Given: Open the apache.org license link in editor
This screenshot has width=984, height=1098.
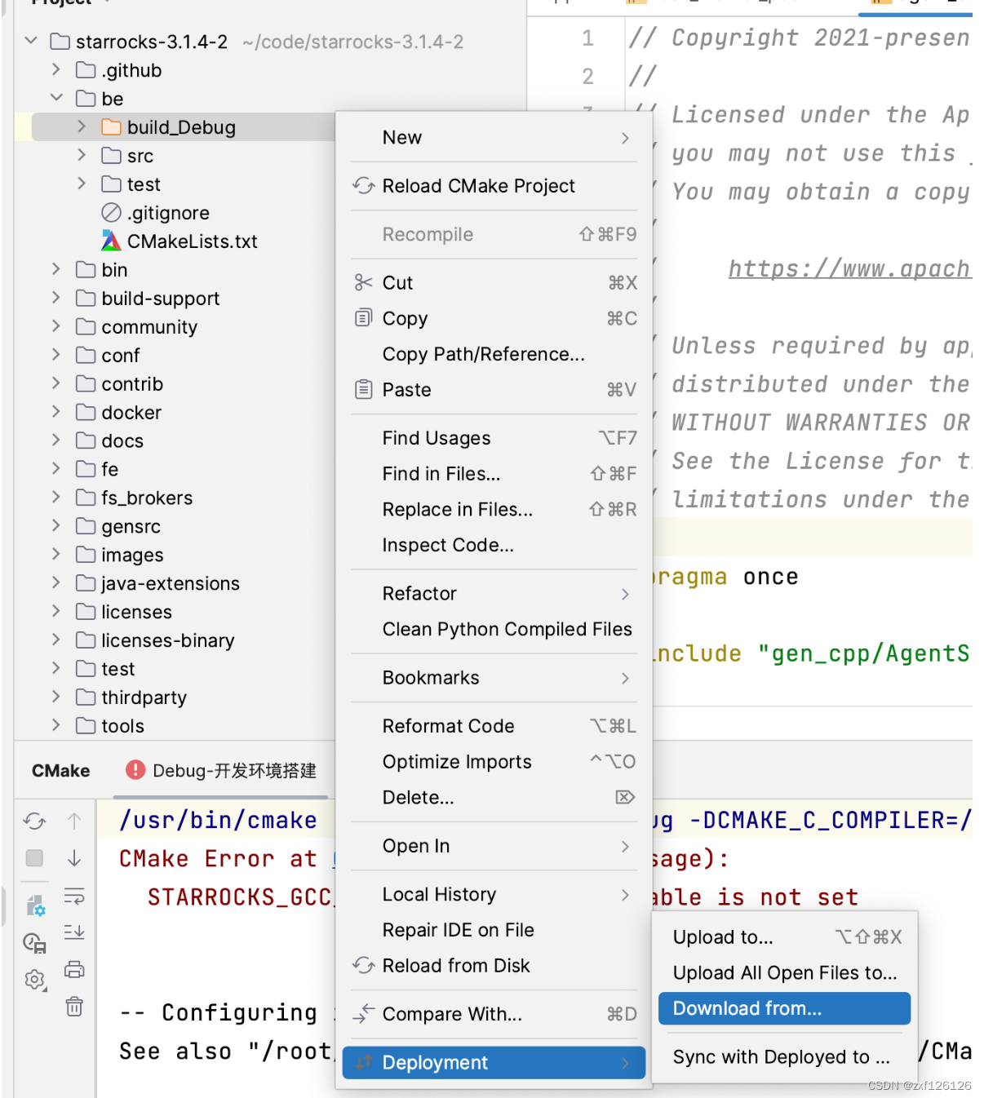Looking at the screenshot, I should (849, 268).
